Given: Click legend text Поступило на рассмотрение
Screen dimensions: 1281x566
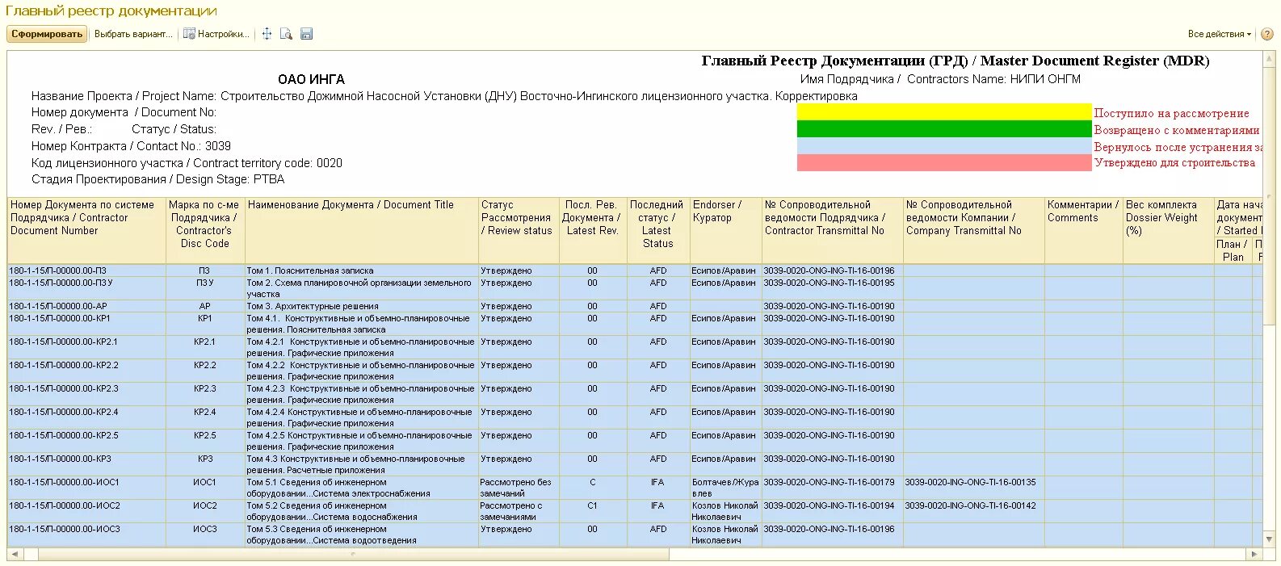Looking at the screenshot, I should tap(1171, 113).
